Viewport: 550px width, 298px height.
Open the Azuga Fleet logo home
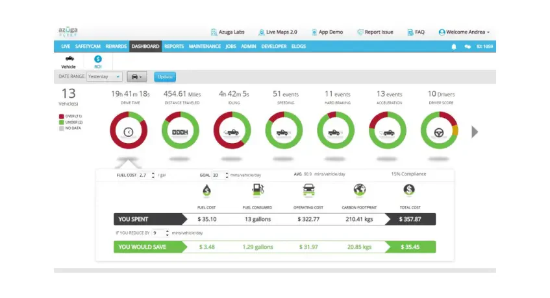coord(68,32)
